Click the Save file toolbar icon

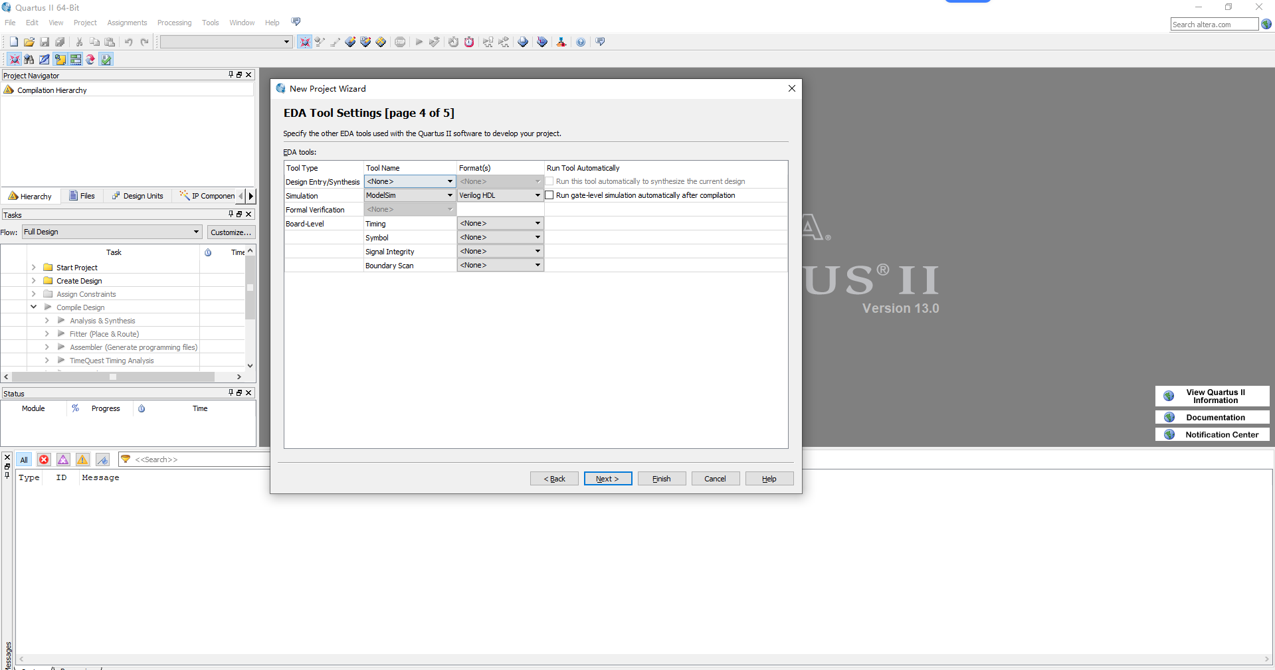click(45, 42)
